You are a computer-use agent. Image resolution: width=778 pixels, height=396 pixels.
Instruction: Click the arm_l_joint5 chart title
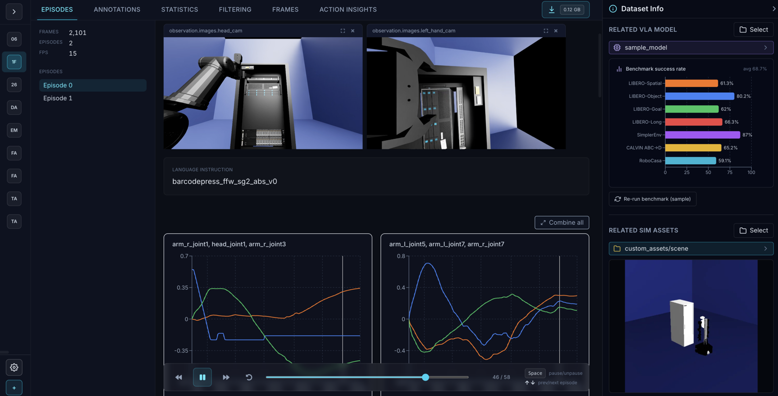(x=447, y=244)
